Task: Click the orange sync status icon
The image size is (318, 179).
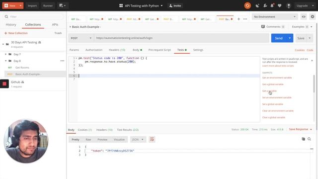Action: (x=247, y=5)
